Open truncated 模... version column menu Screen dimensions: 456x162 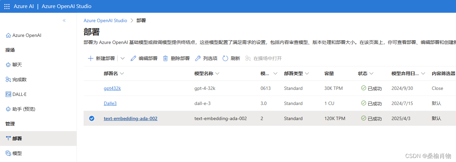tap(275, 73)
